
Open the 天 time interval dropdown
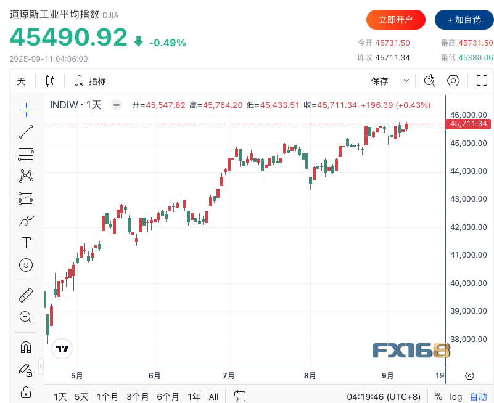click(x=22, y=81)
